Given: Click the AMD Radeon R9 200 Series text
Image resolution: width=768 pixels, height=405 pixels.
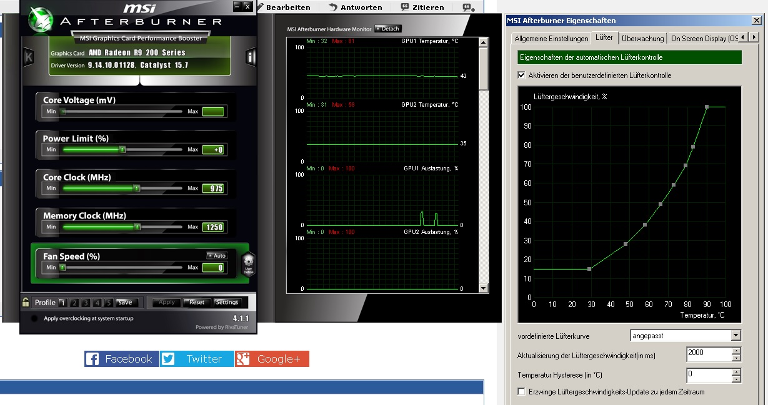Looking at the screenshot, I should point(137,53).
